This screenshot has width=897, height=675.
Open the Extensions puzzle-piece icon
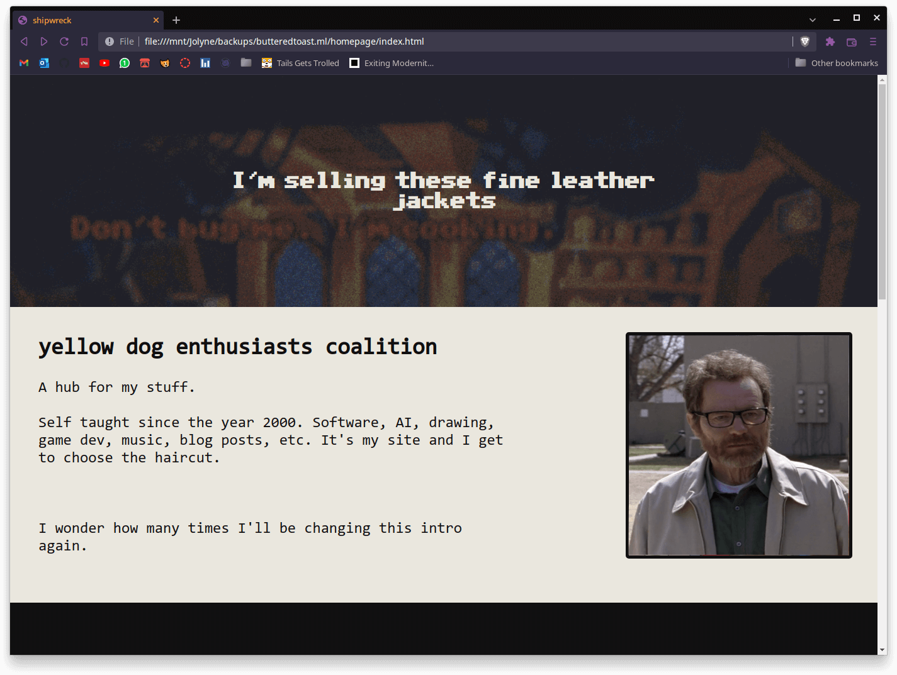[x=830, y=42]
